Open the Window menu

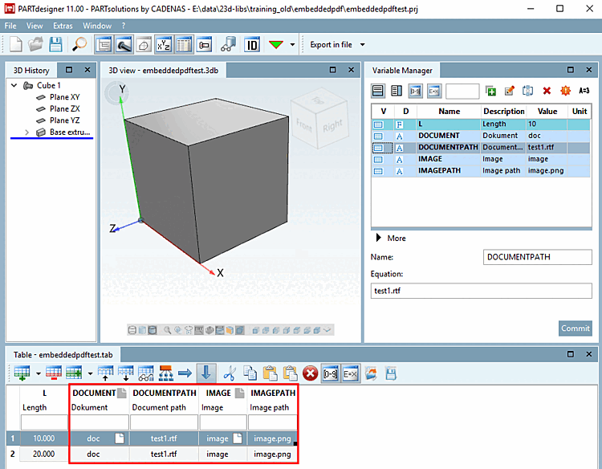(97, 26)
